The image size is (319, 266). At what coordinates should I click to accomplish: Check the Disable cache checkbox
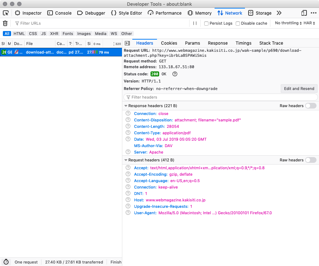click(x=237, y=24)
